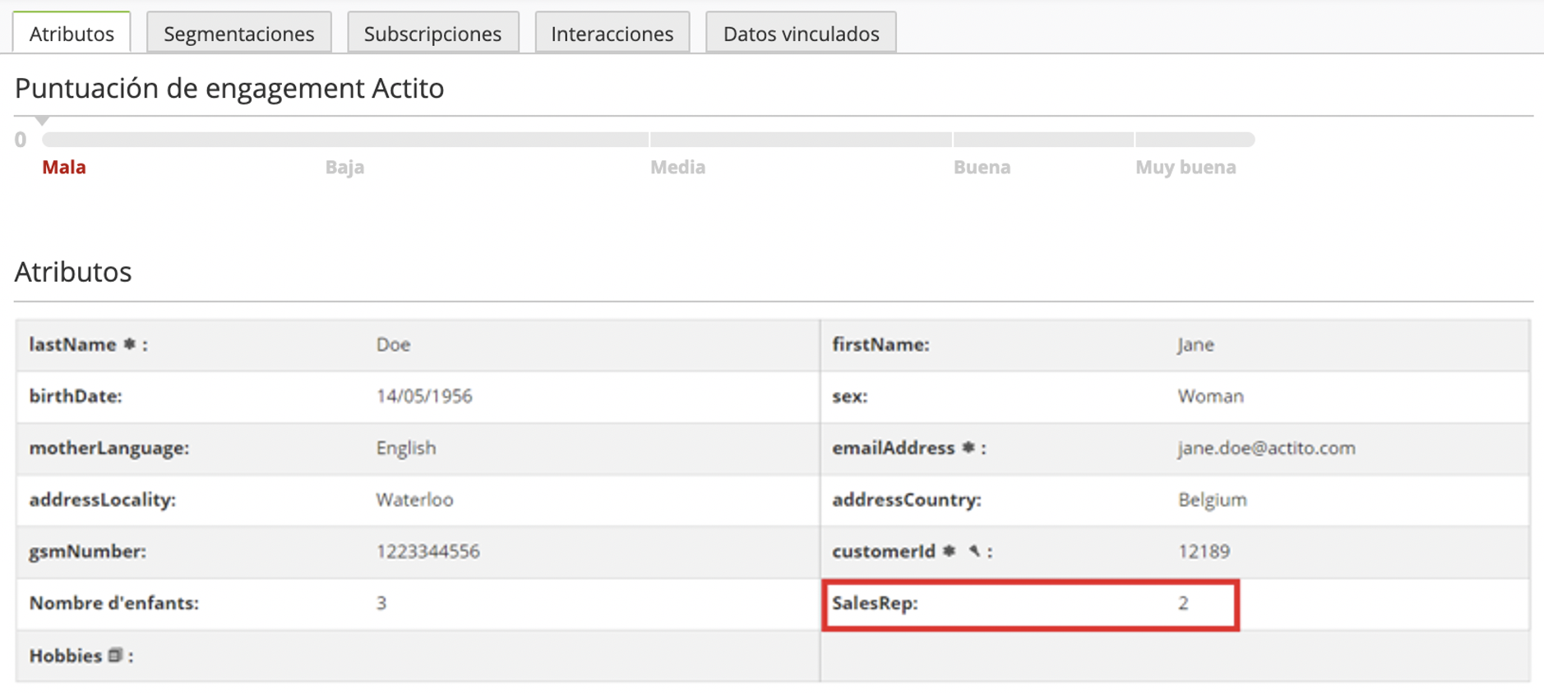The width and height of the screenshot is (1544, 695).
Task: Click the Atributos section heading
Action: (73, 271)
